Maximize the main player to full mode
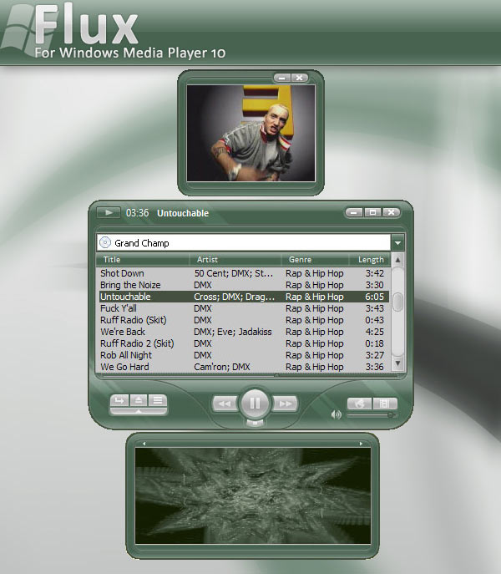The width and height of the screenshot is (501, 574). pos(372,212)
